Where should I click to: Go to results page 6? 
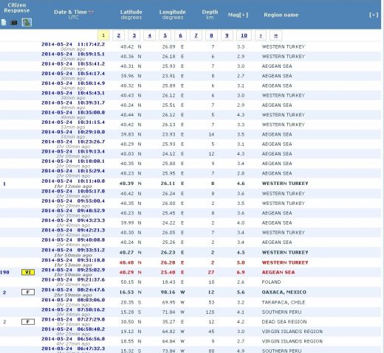point(180,35)
